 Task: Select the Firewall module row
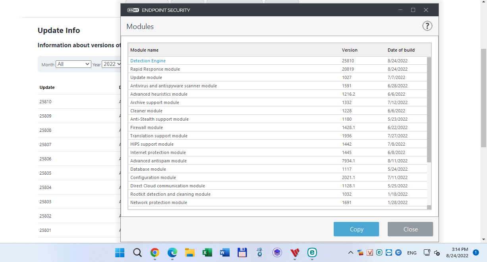pyautogui.click(x=278, y=127)
